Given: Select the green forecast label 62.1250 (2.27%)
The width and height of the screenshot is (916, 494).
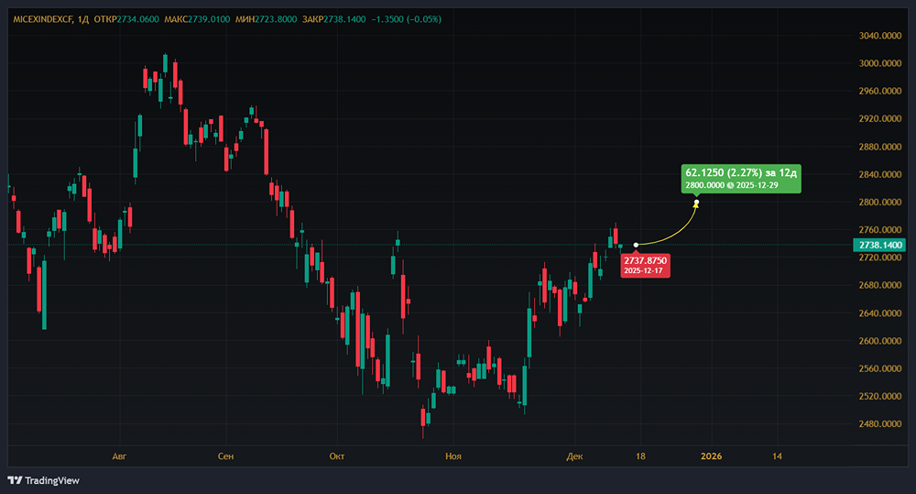Looking at the screenshot, I should (x=741, y=179).
